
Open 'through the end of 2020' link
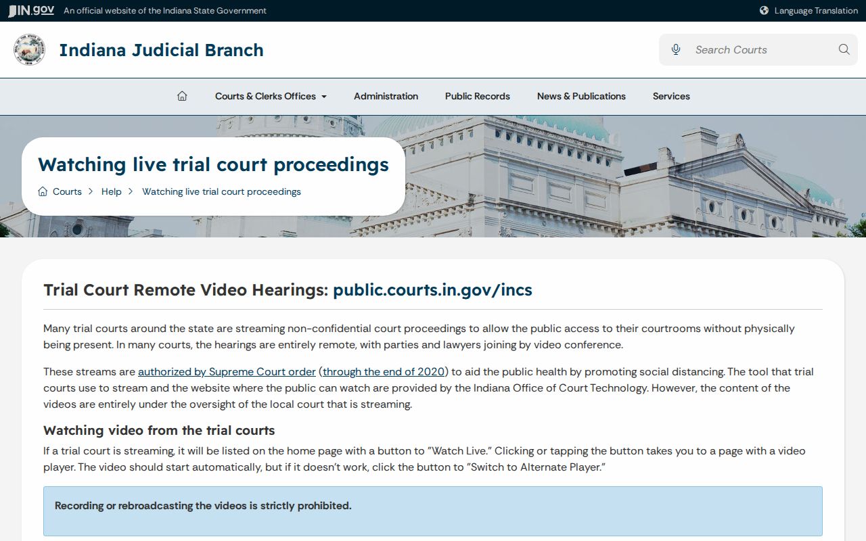tap(384, 372)
